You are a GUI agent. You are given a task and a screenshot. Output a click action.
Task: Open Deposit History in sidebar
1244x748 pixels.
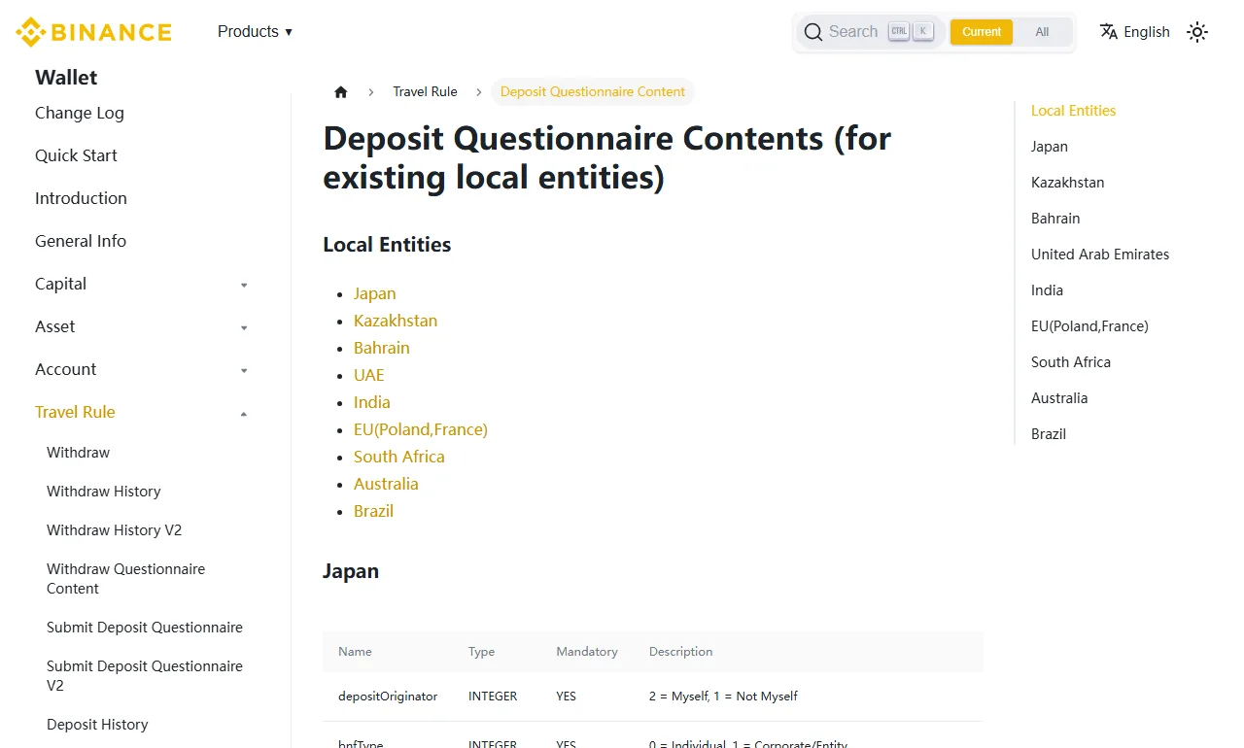(x=97, y=725)
